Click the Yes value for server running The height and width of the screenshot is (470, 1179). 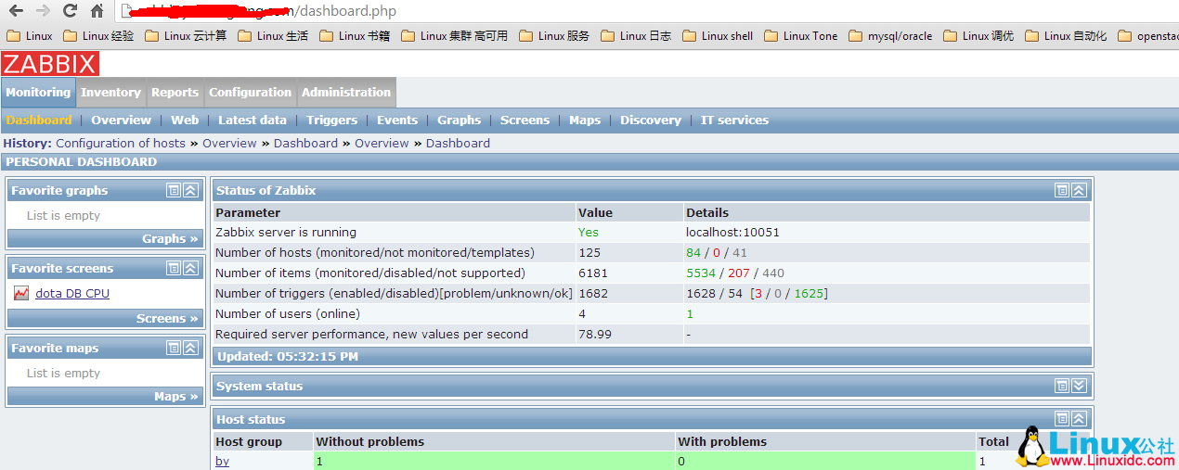(x=588, y=232)
